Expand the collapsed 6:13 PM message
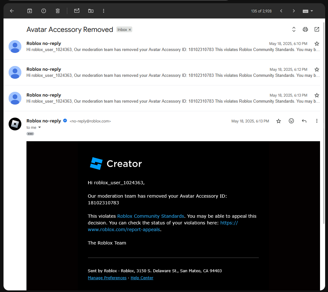 pyautogui.click(x=162, y=98)
